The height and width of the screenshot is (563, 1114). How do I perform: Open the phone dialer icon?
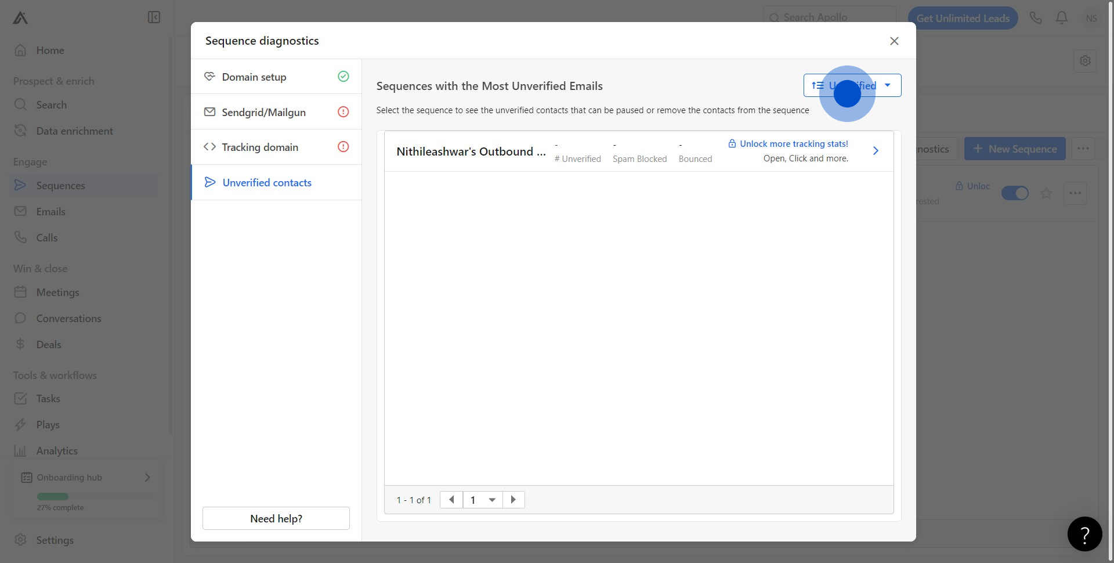[1036, 18]
